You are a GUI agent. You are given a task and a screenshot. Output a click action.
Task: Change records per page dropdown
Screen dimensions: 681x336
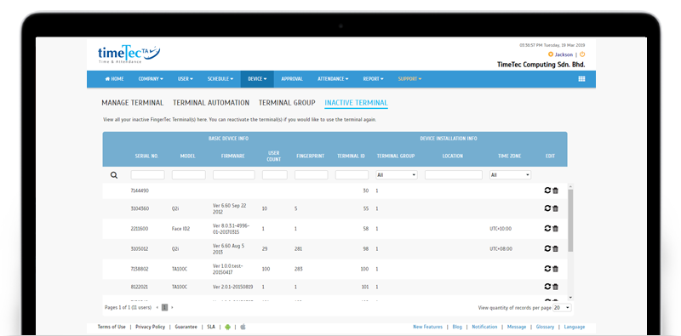coord(562,307)
